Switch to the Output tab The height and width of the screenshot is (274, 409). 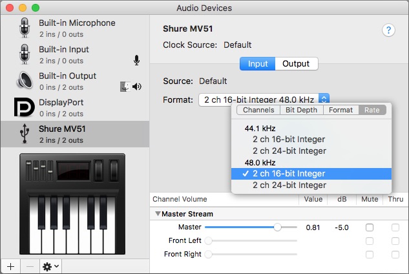point(296,64)
